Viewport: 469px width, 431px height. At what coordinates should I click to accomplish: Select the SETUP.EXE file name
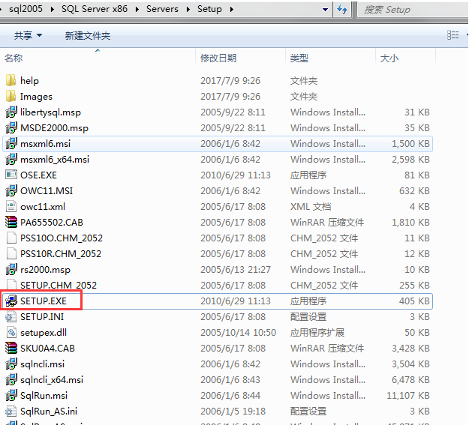coord(44,301)
